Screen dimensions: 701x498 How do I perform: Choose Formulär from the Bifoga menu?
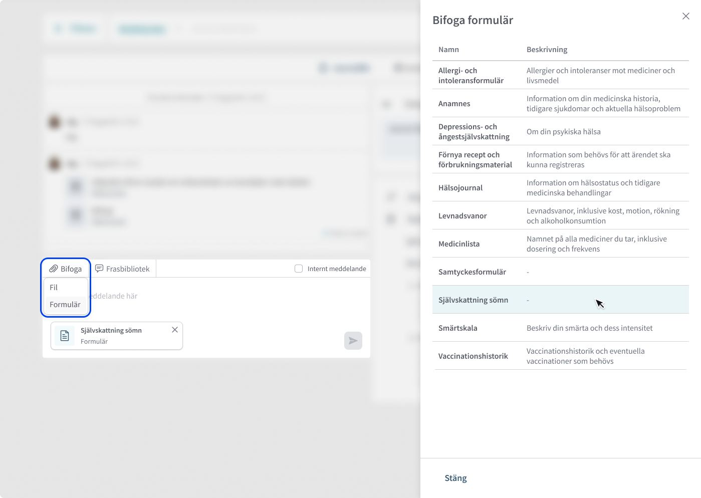point(66,305)
